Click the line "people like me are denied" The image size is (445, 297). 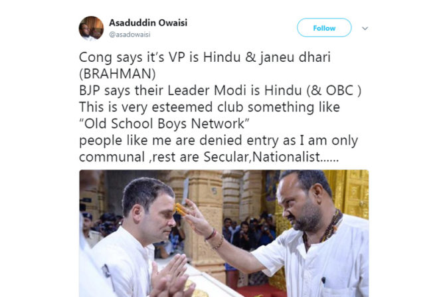(x=219, y=141)
